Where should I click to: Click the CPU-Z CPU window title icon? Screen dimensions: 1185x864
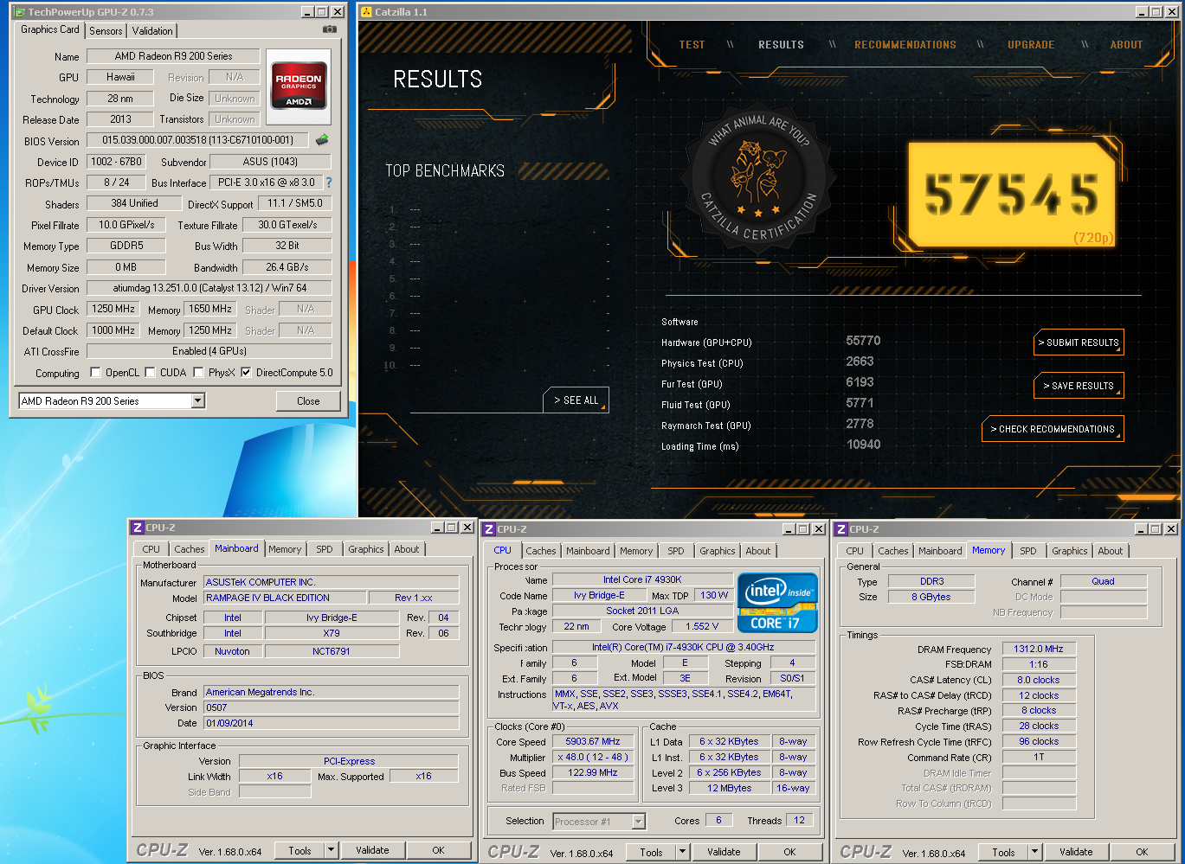coord(488,529)
